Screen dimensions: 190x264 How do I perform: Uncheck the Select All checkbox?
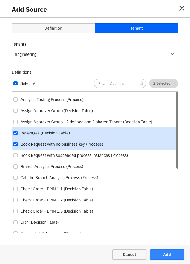pyautogui.click(x=15, y=83)
